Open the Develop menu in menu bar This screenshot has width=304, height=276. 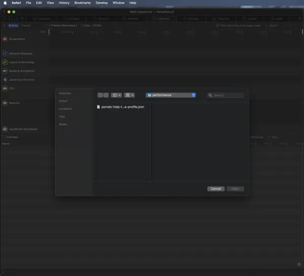coord(103,3)
